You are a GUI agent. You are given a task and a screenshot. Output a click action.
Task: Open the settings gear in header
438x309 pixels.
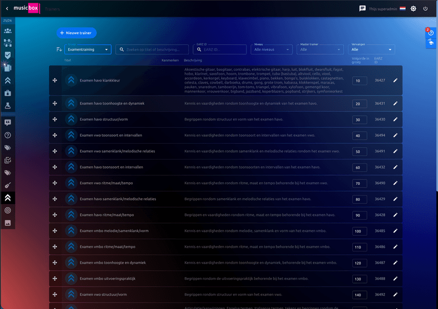tap(413, 8)
